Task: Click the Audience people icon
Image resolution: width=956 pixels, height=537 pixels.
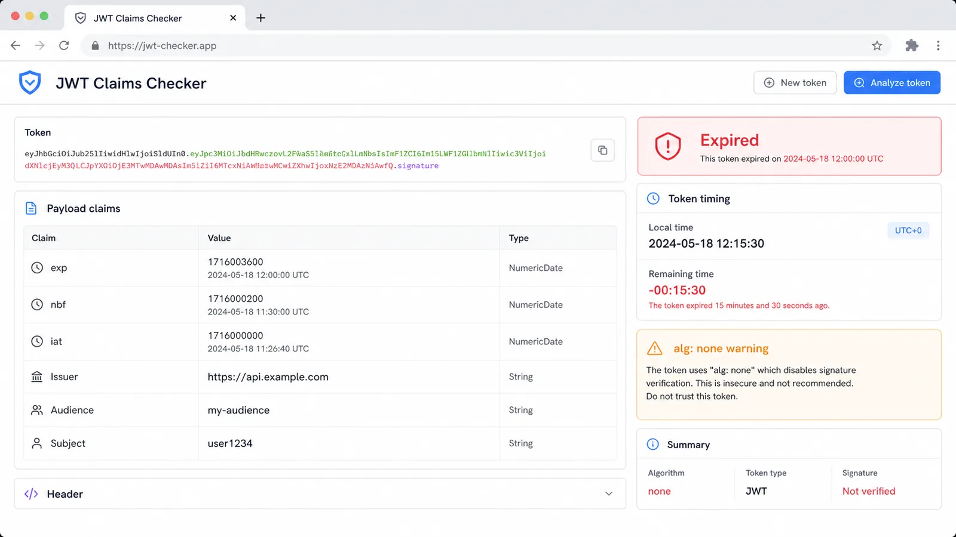Action: tap(37, 410)
